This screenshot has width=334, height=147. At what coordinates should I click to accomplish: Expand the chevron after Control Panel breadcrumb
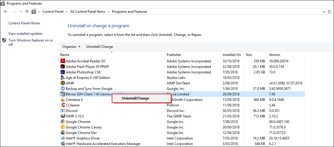click(67, 12)
